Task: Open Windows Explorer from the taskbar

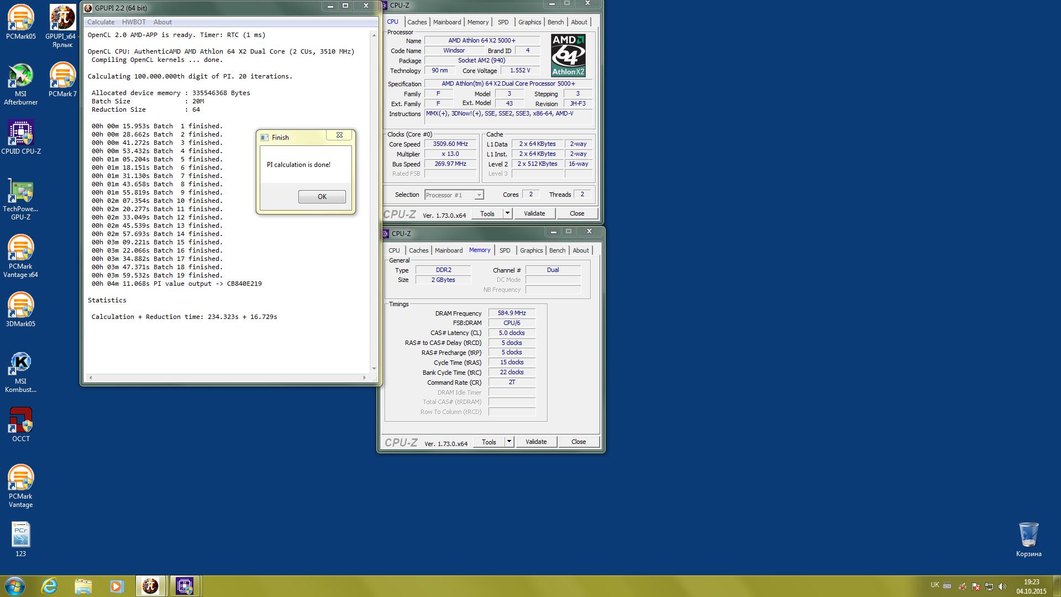Action: tap(83, 586)
